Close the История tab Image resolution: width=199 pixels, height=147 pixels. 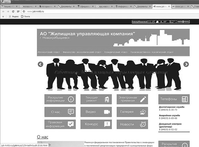tap(55, 6)
